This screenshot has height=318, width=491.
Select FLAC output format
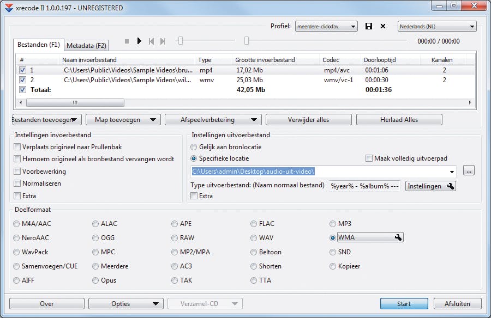click(254, 224)
